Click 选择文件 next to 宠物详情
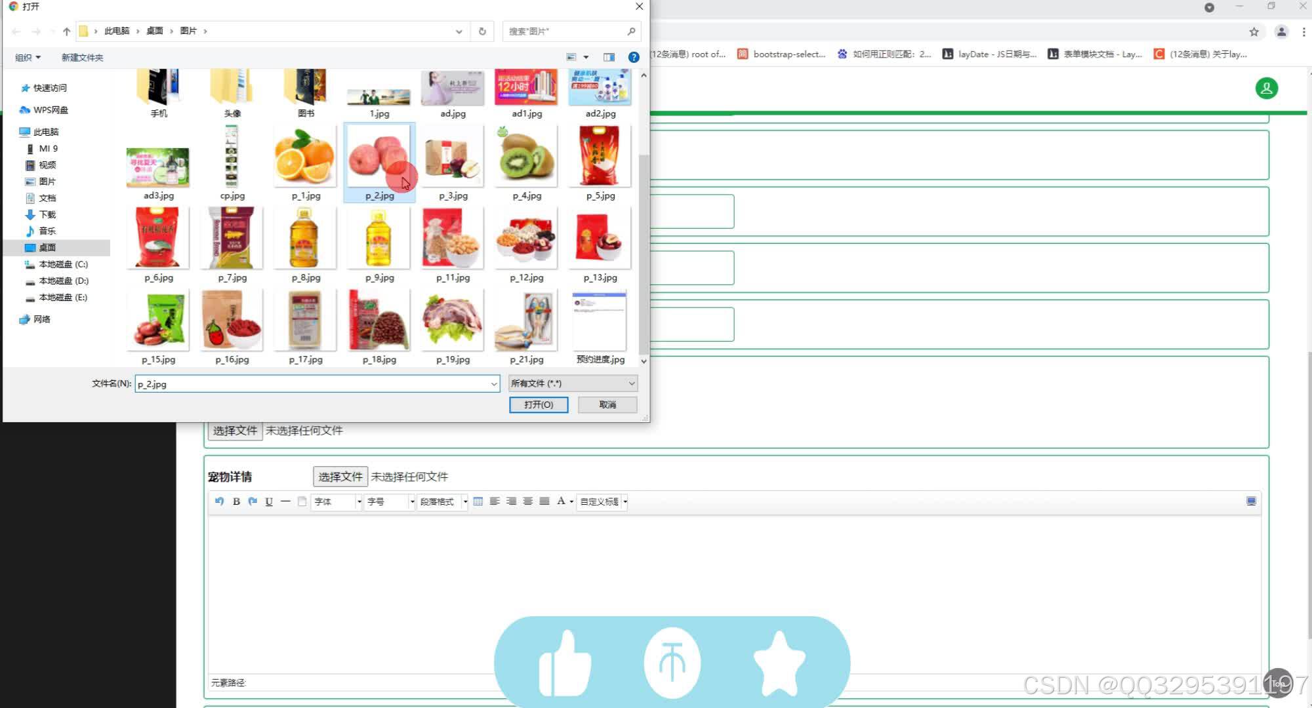The image size is (1312, 708). tap(340, 477)
